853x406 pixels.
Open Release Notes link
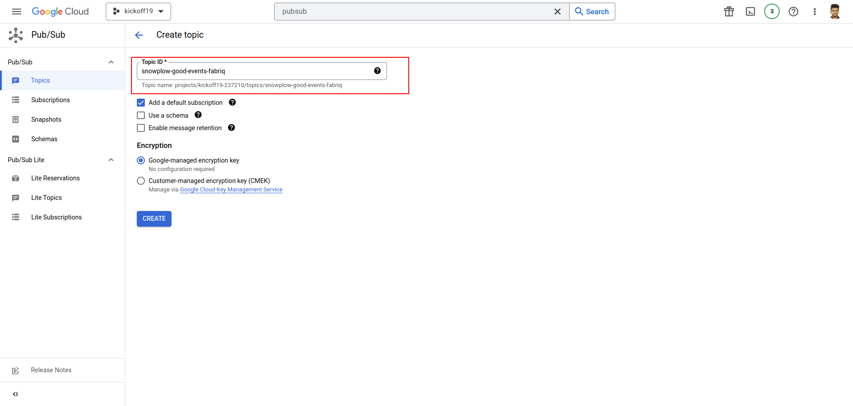point(51,370)
